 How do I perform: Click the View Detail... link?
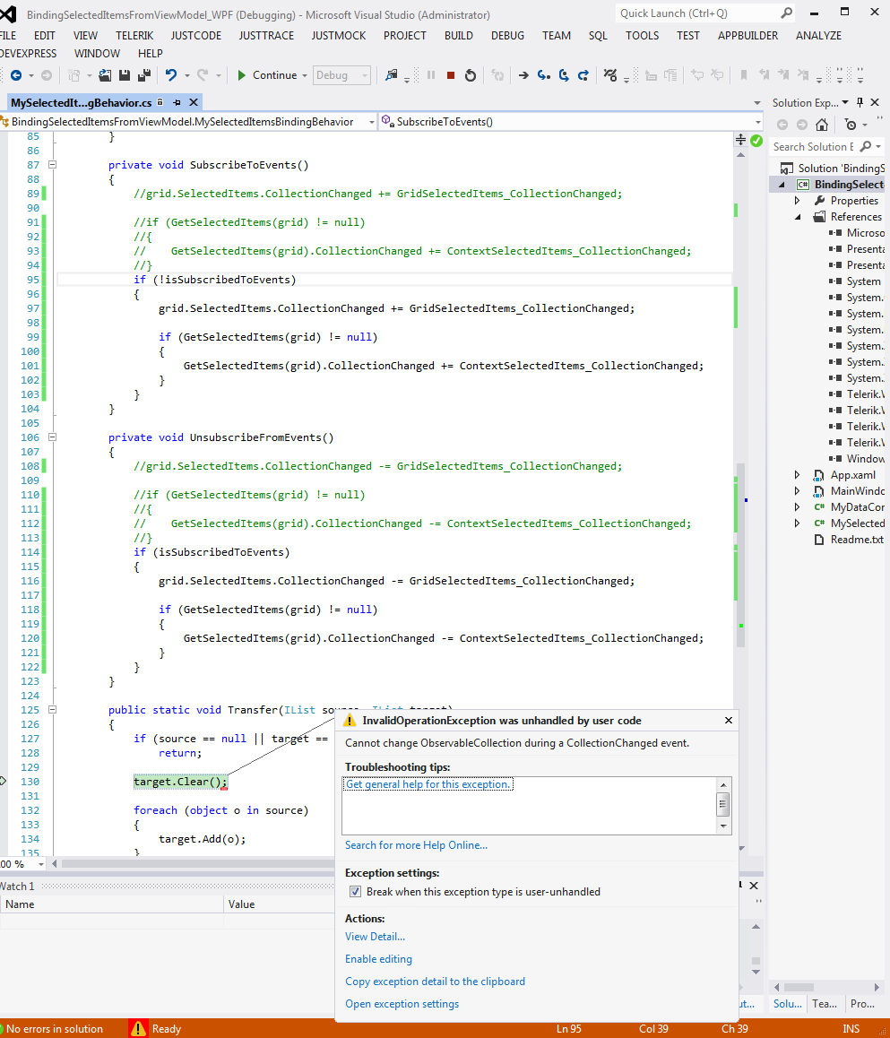click(375, 937)
